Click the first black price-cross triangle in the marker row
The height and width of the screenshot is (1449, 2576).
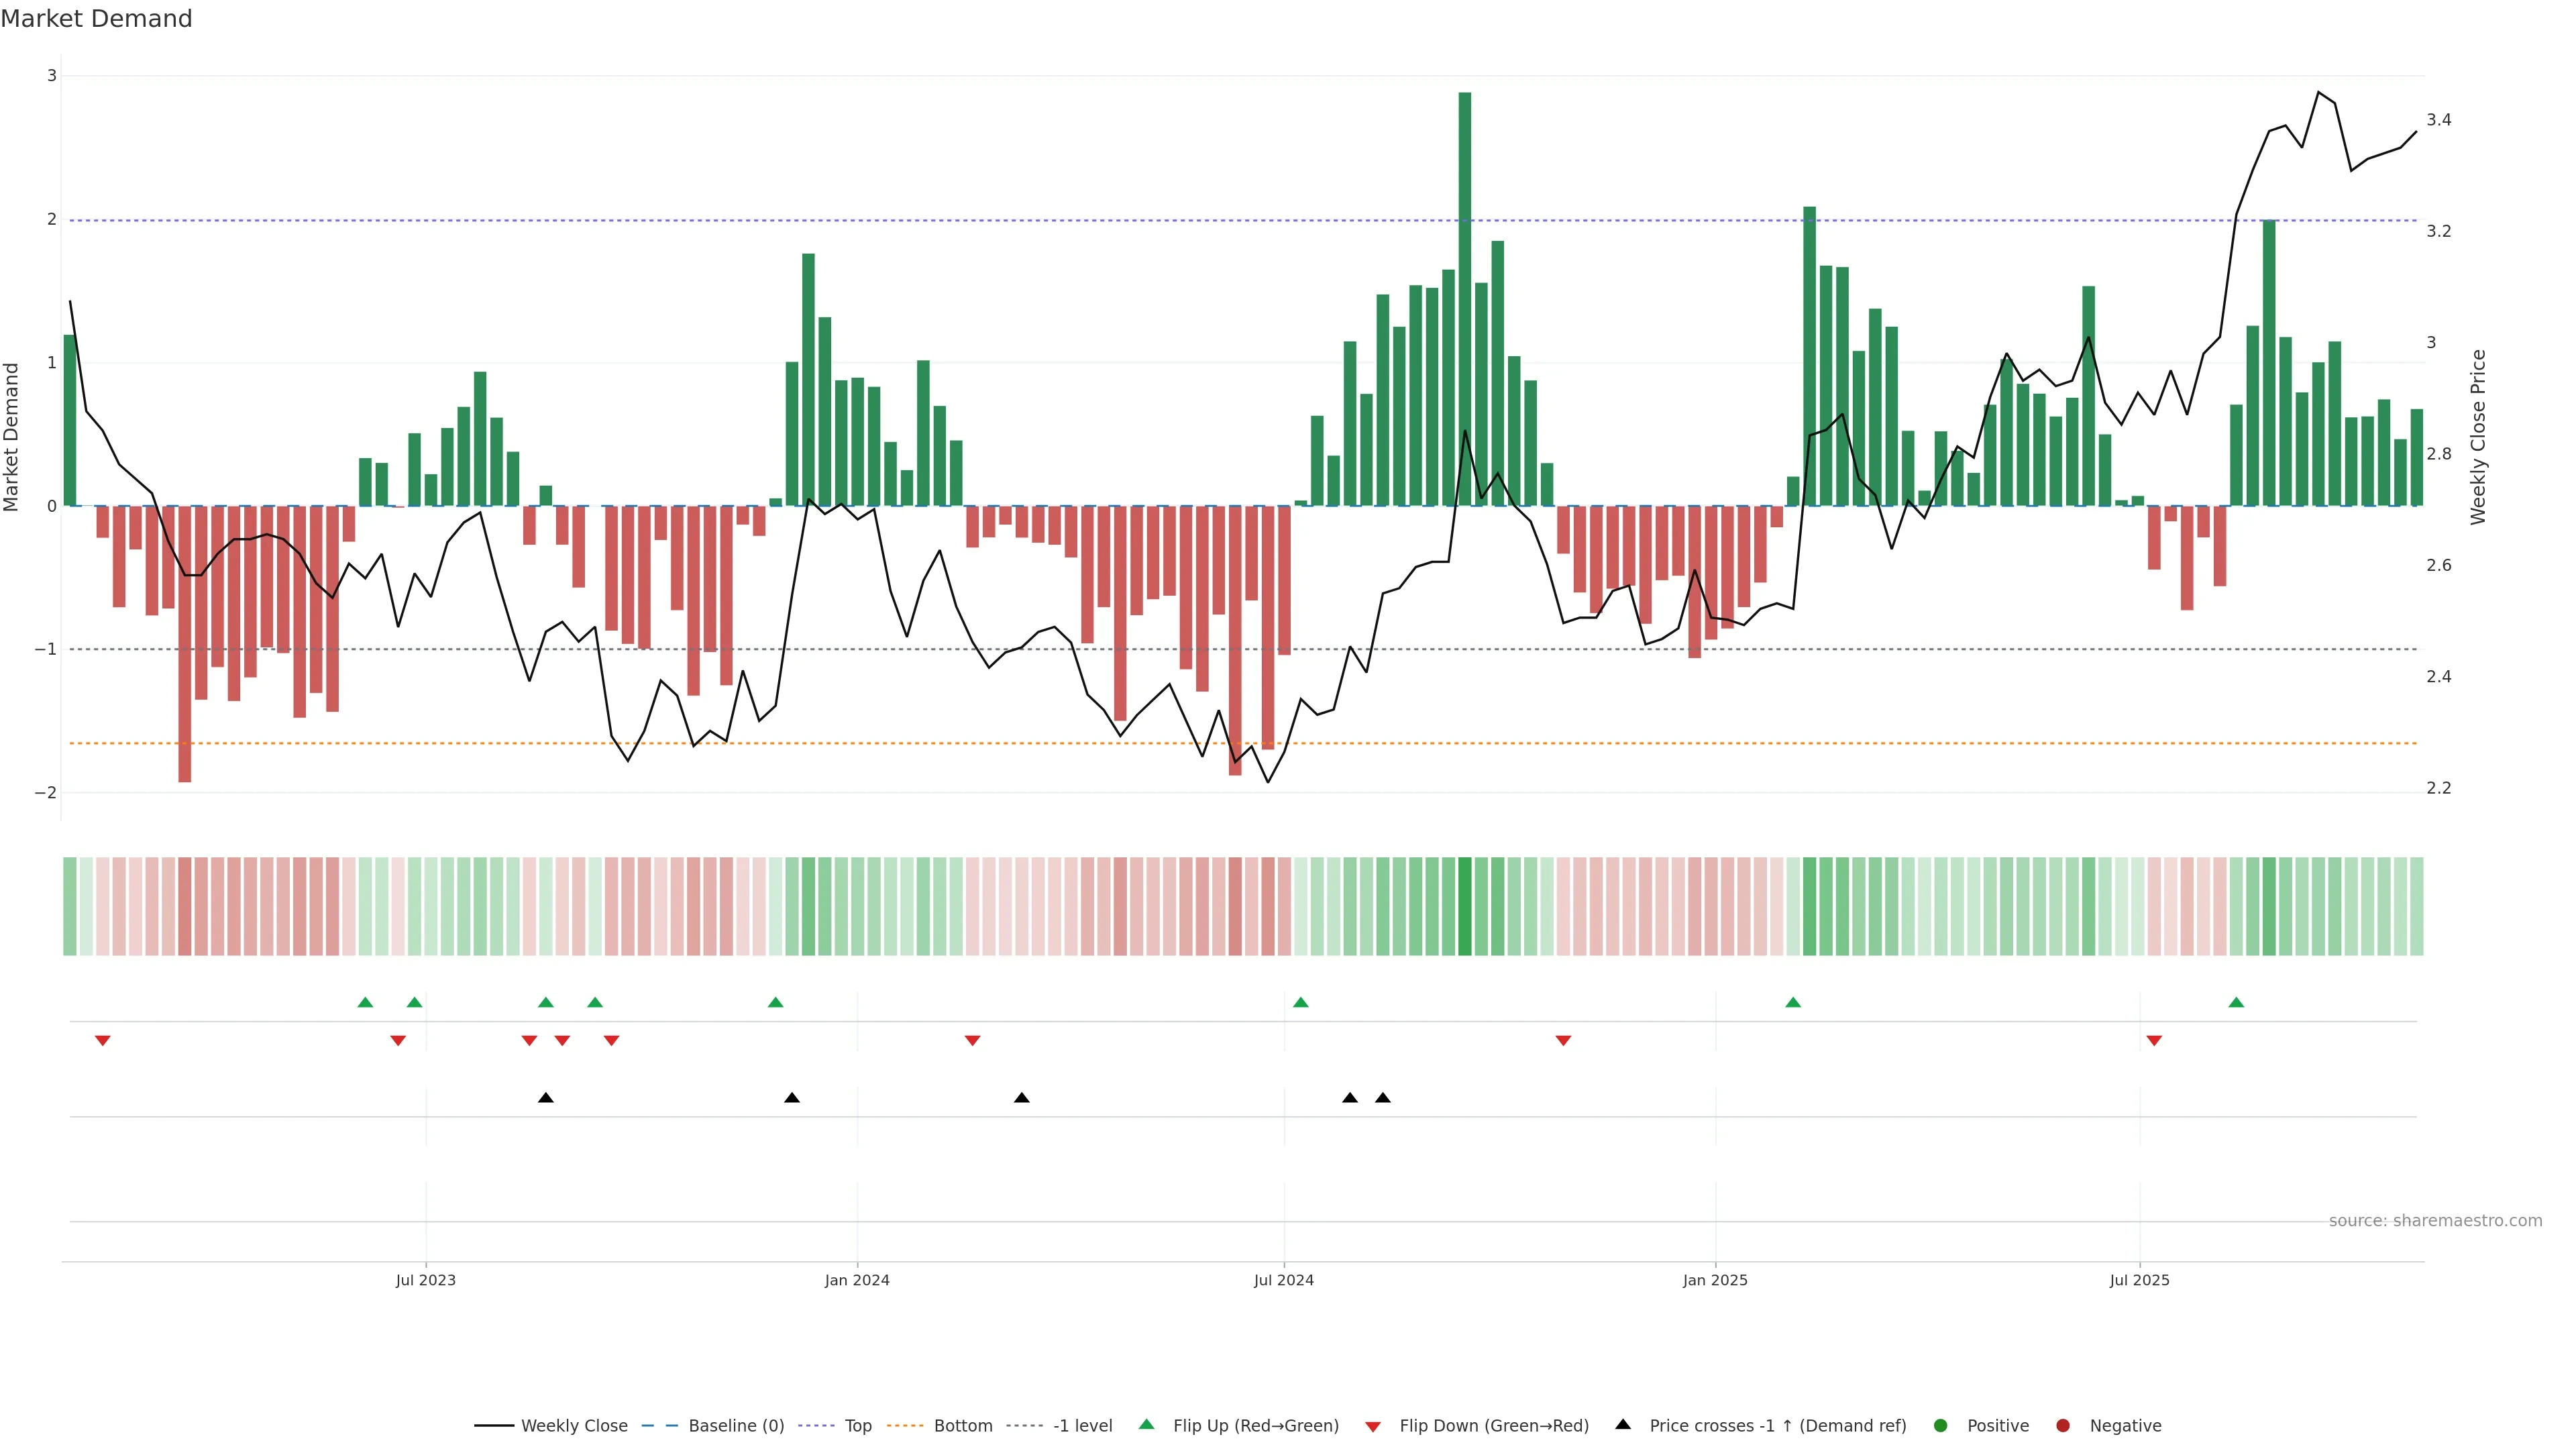pyautogui.click(x=545, y=1097)
